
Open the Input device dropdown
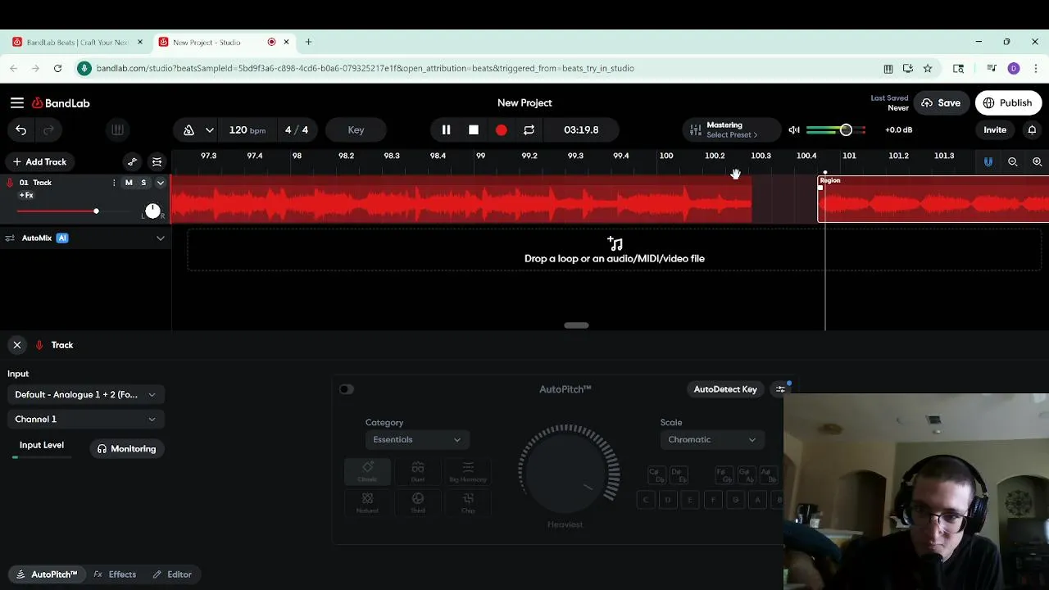coord(85,394)
